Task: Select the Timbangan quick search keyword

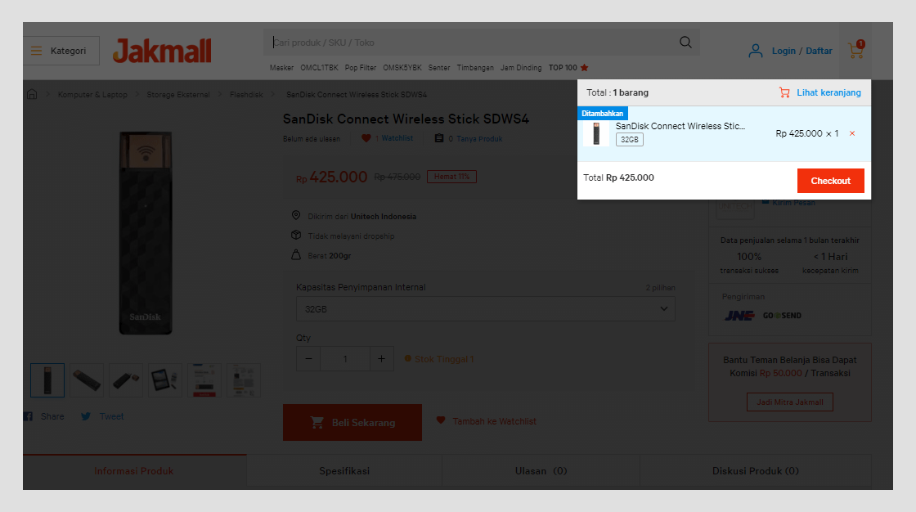Action: coord(475,68)
